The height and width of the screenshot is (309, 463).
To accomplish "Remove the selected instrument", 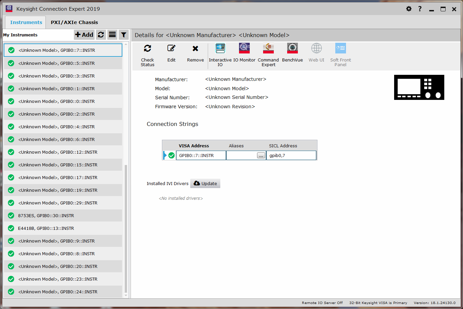I will coord(195,49).
